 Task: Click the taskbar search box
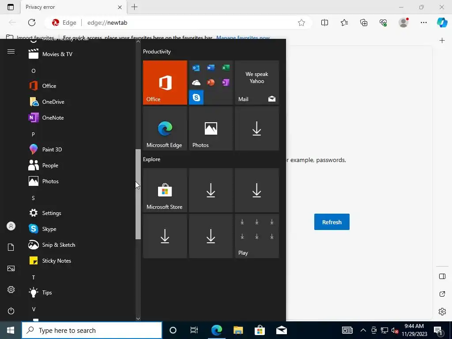tap(92, 330)
